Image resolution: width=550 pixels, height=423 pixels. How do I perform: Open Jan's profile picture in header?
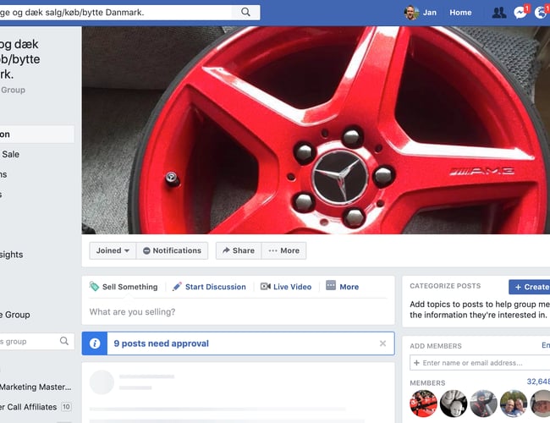tap(411, 13)
